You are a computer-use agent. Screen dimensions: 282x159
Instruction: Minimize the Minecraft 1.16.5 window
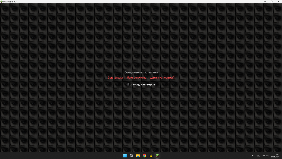click(265, 1)
